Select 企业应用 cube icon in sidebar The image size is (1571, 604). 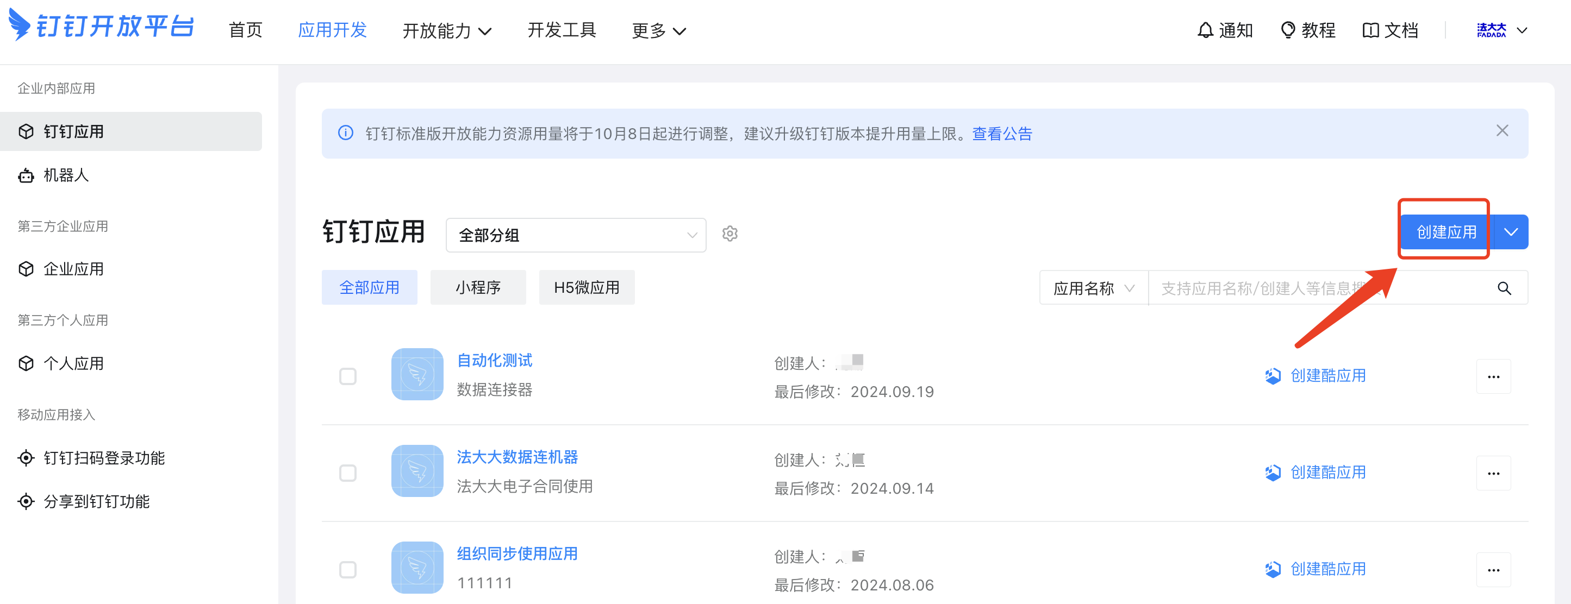(x=26, y=269)
